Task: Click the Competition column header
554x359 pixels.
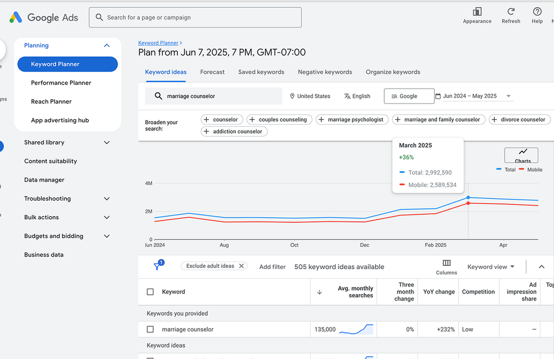Action: point(478,292)
